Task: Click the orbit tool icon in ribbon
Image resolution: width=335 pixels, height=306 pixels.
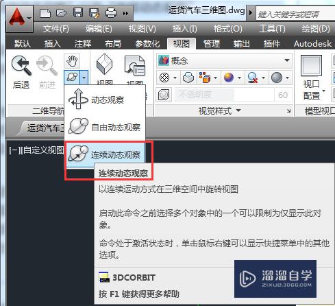Action: click(x=72, y=77)
